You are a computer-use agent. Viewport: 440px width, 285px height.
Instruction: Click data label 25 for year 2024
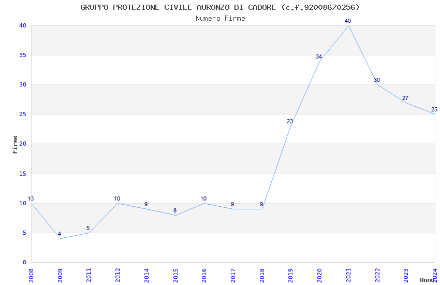coord(434,109)
